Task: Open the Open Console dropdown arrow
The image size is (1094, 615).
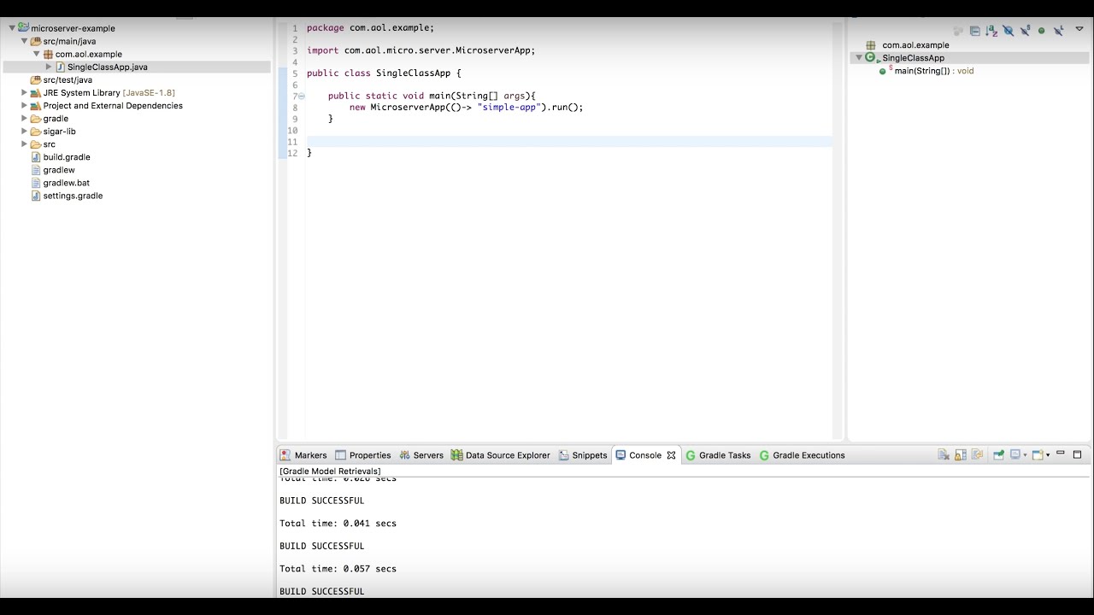Action: [1048, 455]
